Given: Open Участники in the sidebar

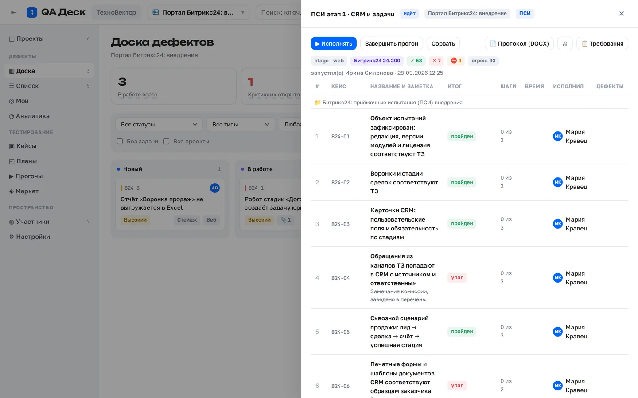Looking at the screenshot, I should 49,222.
